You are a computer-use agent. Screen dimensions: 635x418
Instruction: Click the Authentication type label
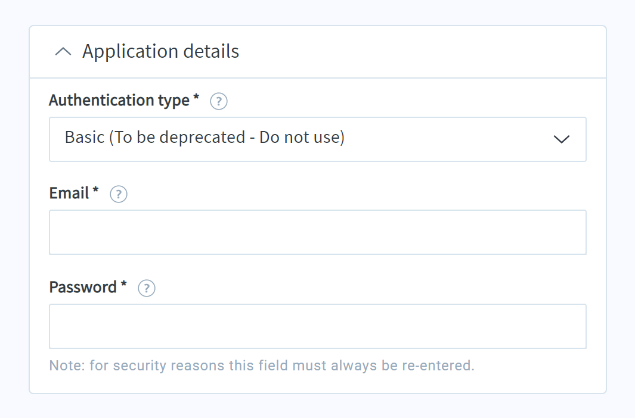pos(119,100)
